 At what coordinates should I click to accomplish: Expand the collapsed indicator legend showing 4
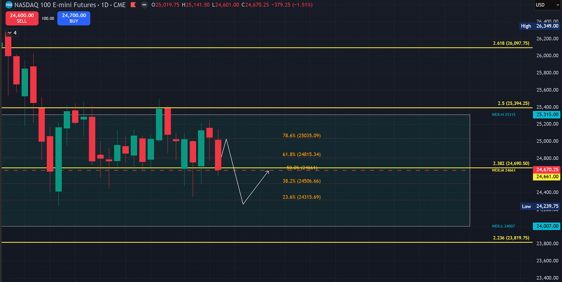pos(12,33)
